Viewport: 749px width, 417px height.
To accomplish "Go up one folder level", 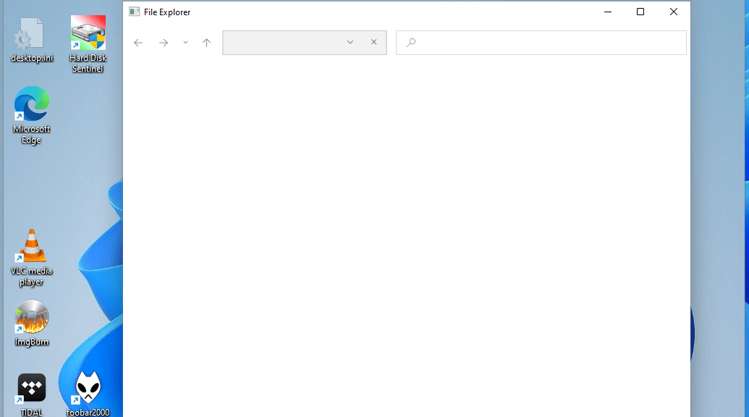I will [x=206, y=43].
